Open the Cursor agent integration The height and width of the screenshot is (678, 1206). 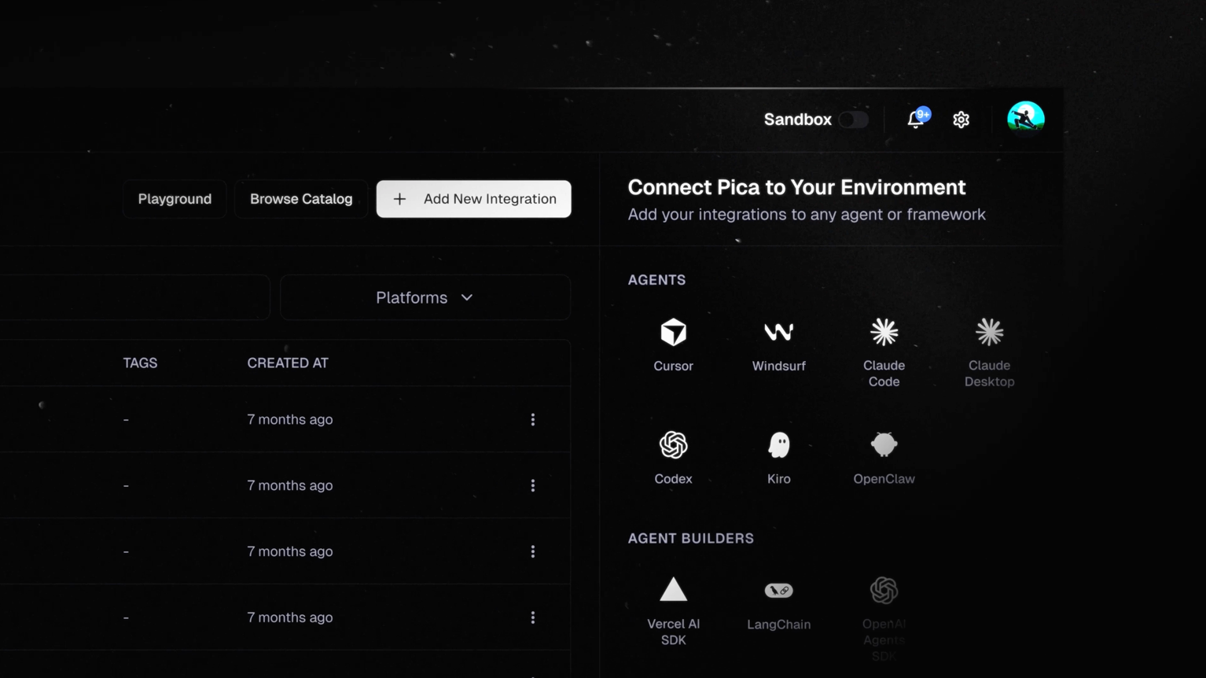[x=673, y=345]
